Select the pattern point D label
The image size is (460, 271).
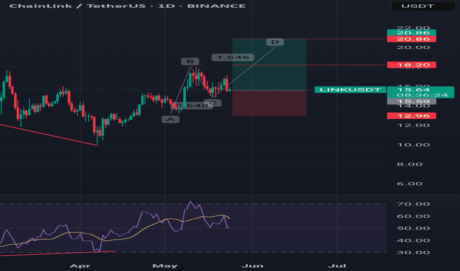(275, 42)
